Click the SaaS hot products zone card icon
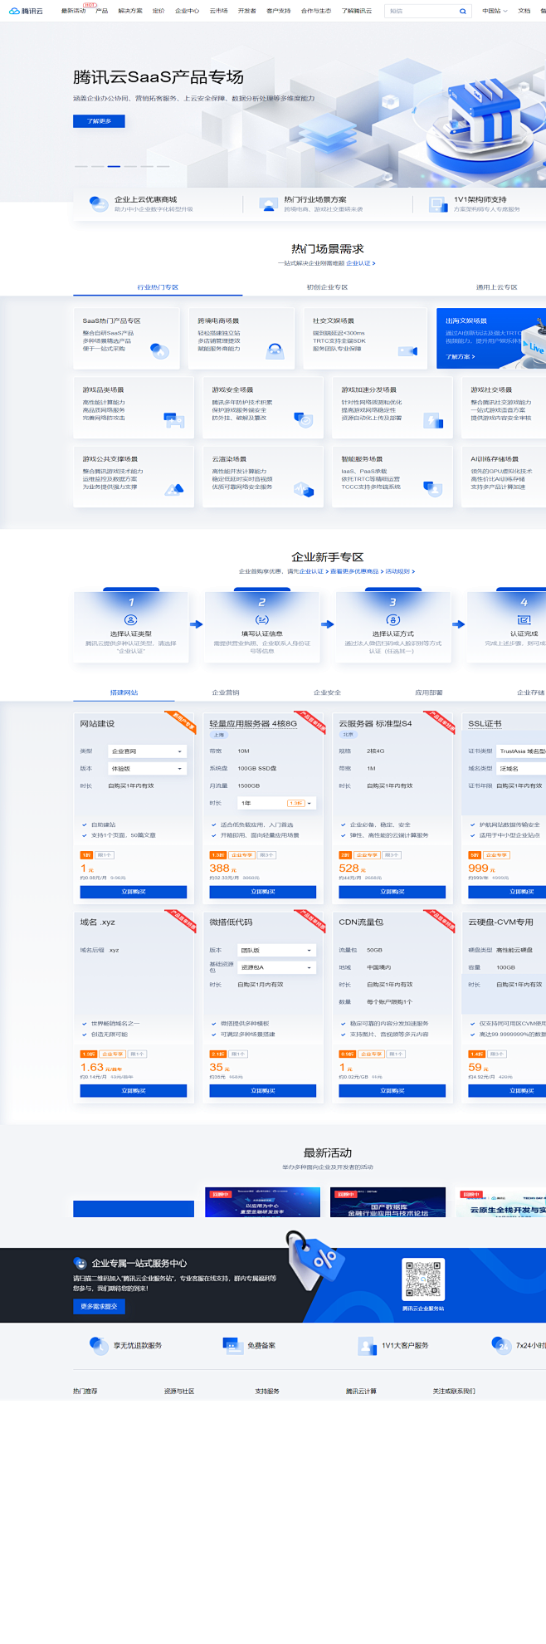Viewport: 546px width, 1644px height. (x=159, y=351)
